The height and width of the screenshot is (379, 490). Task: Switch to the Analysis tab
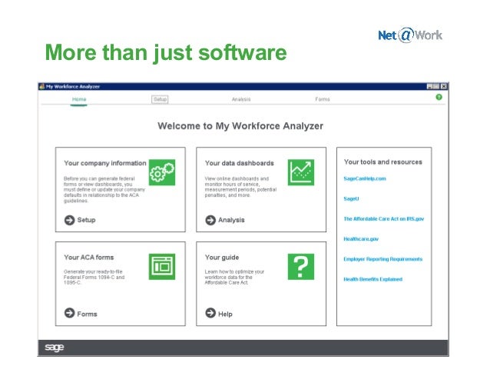click(x=241, y=99)
